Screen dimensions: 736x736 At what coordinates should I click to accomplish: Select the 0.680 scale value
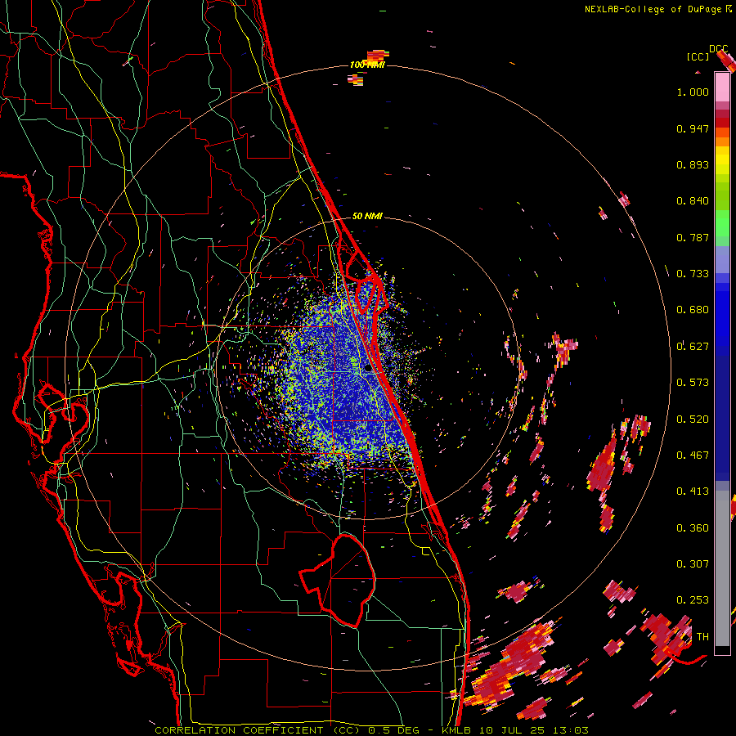point(693,310)
